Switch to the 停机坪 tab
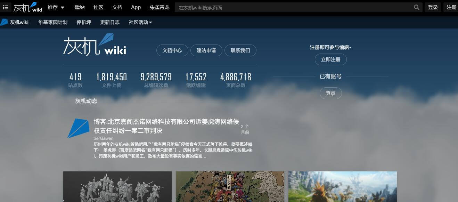Screen dimensions: 458x202 pos(83,22)
